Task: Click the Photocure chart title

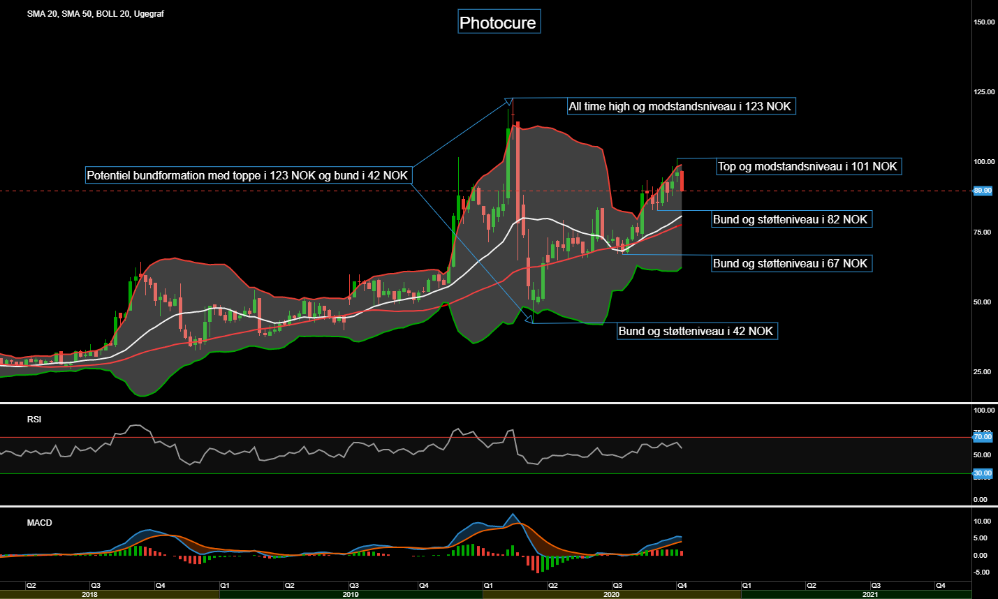Action: coord(498,22)
